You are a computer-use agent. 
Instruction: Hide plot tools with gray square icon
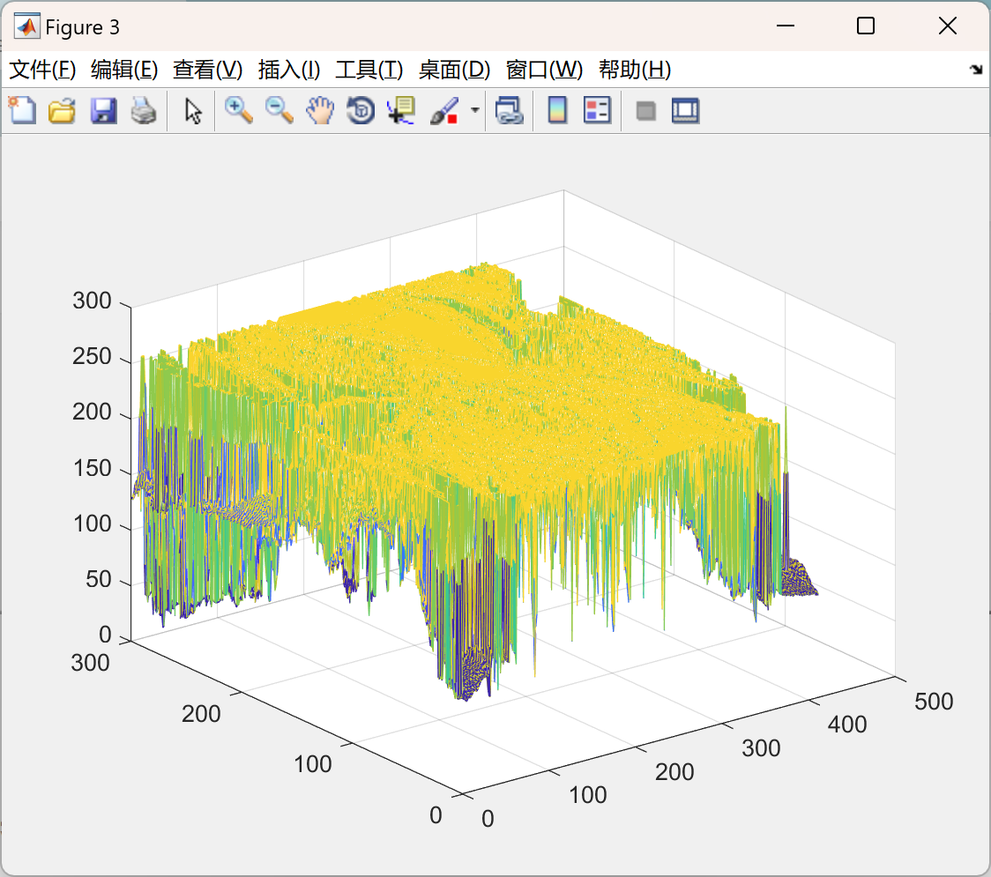coord(645,112)
